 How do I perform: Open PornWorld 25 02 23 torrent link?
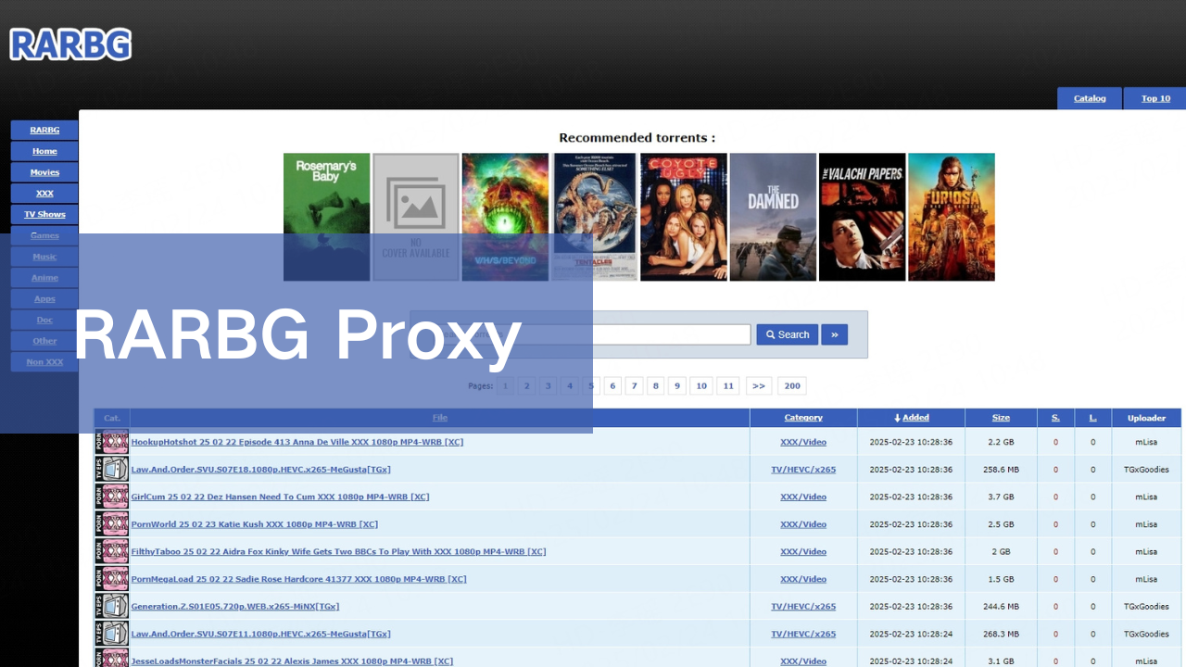point(255,524)
